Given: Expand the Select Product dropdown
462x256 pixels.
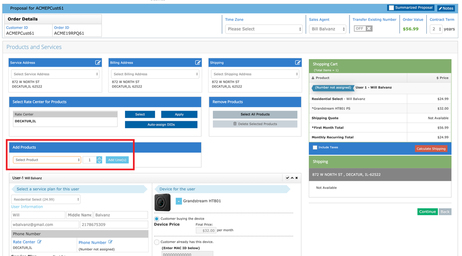Looking at the screenshot, I should (x=47, y=160).
